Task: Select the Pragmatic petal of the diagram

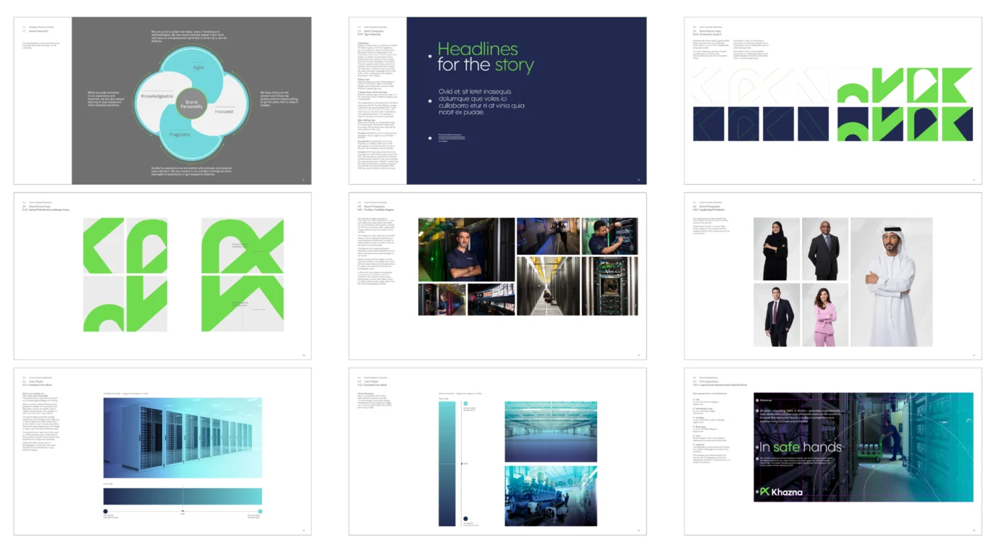Action: click(x=180, y=135)
